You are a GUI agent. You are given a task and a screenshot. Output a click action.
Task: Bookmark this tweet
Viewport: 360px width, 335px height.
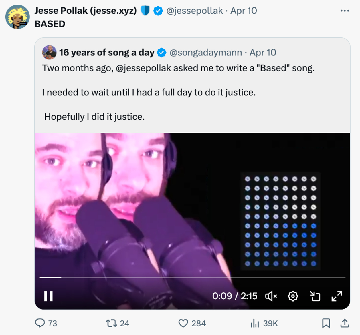[x=326, y=323]
